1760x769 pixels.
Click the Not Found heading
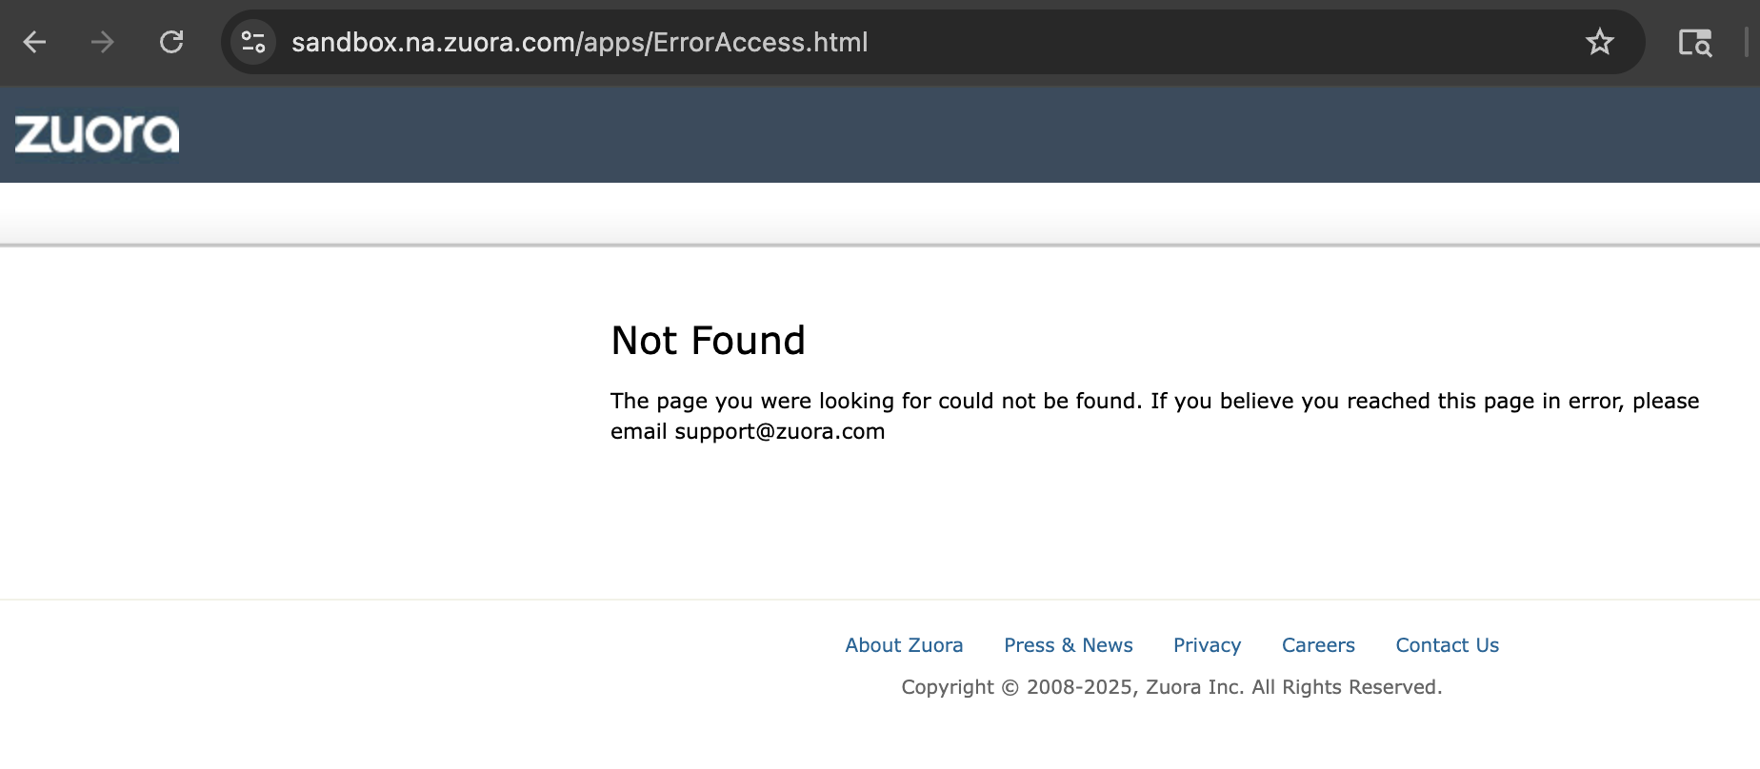coord(708,341)
